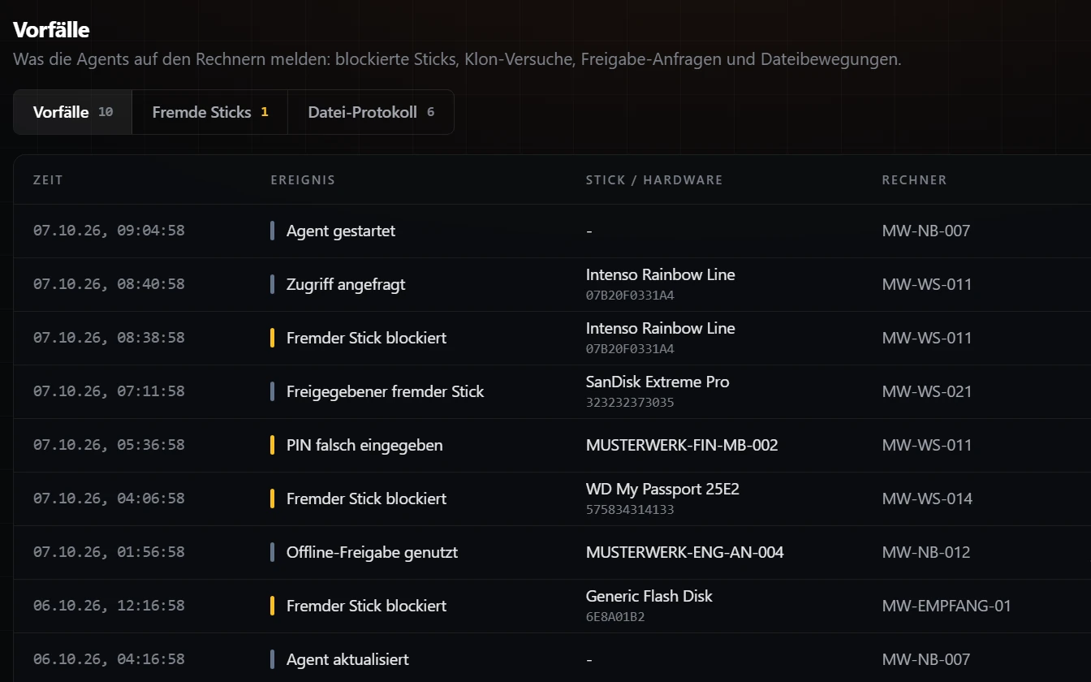
Task: Select the 'Agent gestartet' event
Action: 341,231
